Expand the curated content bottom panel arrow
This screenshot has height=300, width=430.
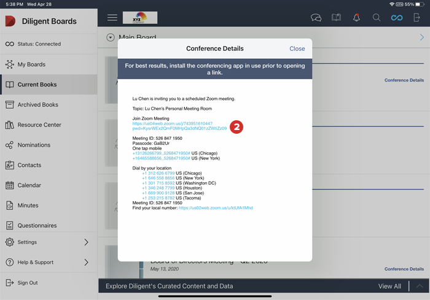pyautogui.click(x=420, y=287)
